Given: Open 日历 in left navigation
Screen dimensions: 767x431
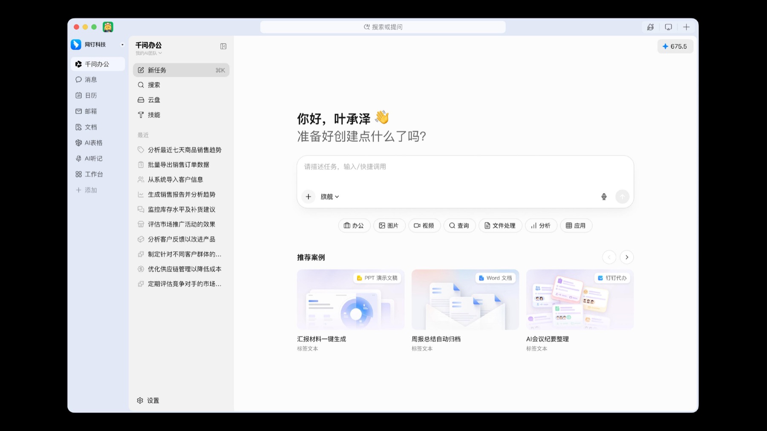Looking at the screenshot, I should point(98,95).
